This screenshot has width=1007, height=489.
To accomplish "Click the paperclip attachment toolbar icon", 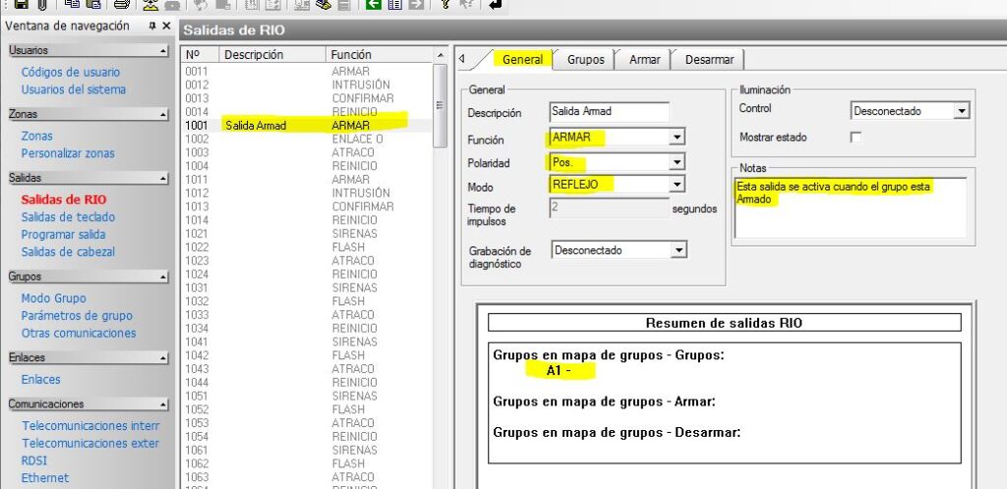I will [x=42, y=5].
